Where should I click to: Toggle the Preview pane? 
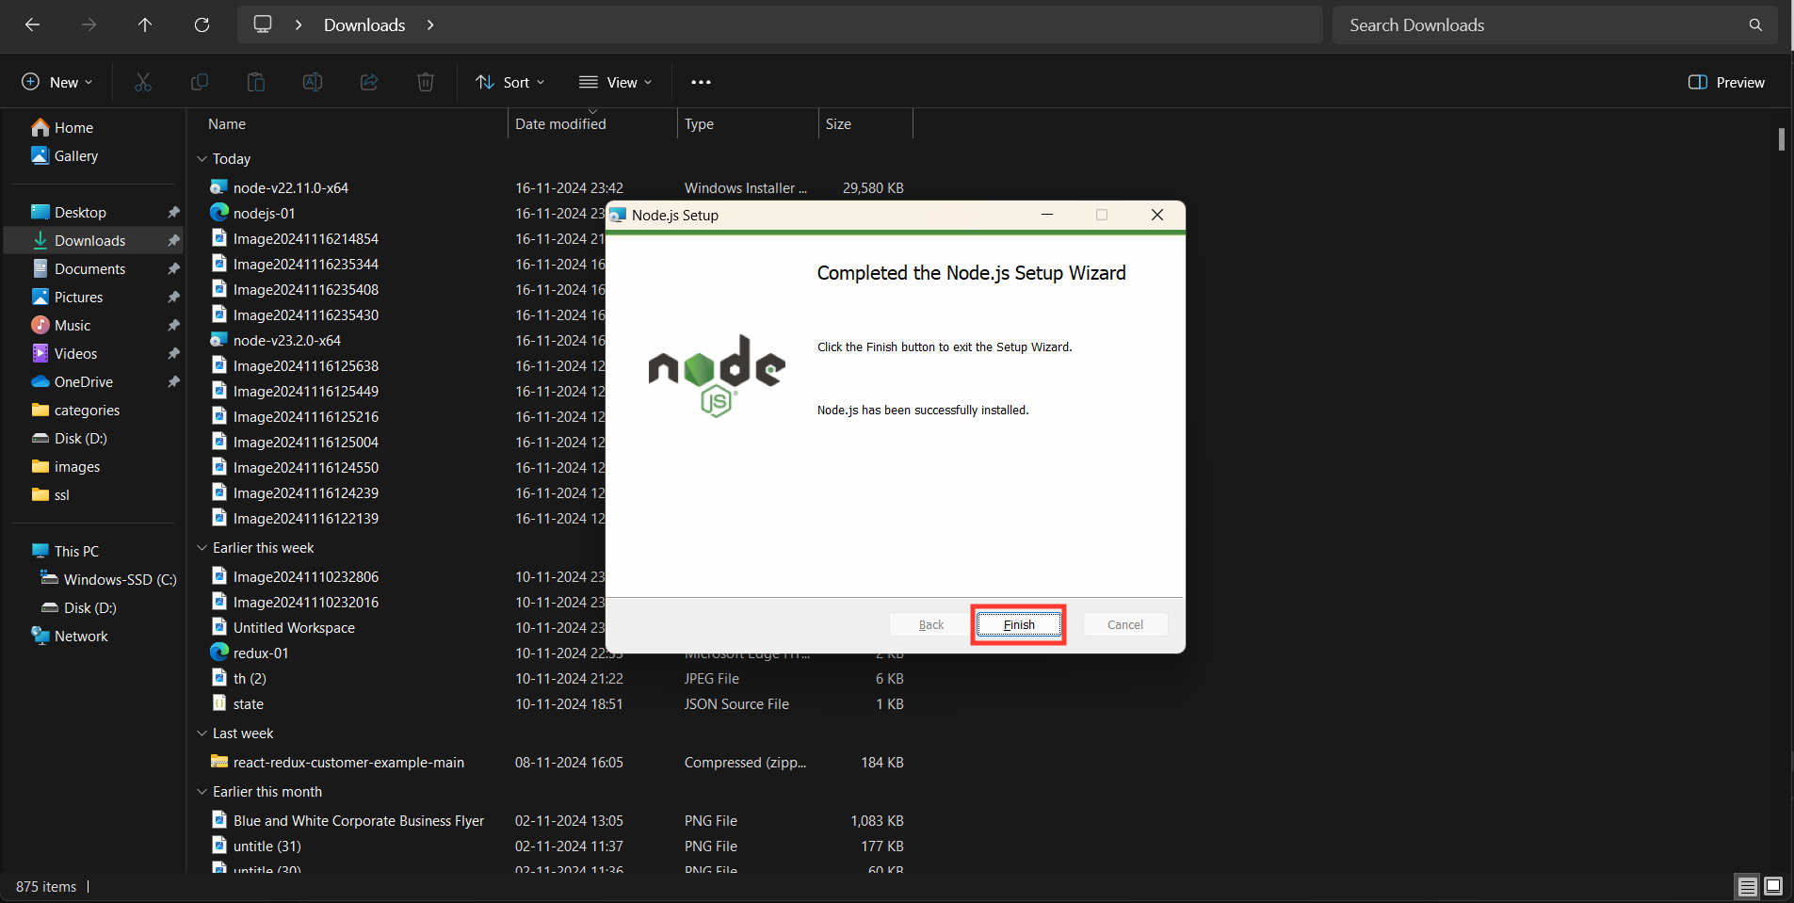[1726, 82]
